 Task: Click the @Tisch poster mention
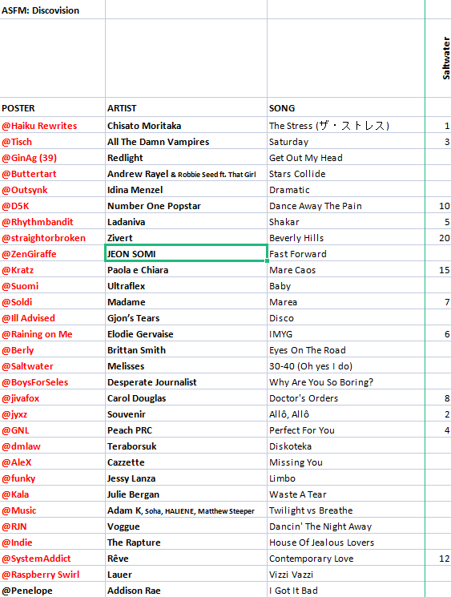click(x=17, y=142)
